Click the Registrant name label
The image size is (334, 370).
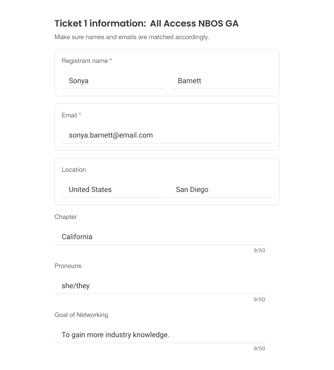click(84, 61)
